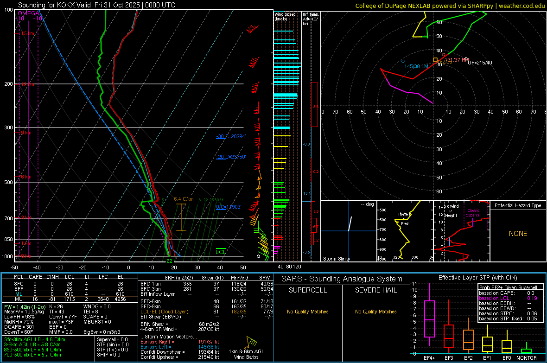Click the LowRH = 93% value
This screenshot has width=547, height=363.
[19, 317]
